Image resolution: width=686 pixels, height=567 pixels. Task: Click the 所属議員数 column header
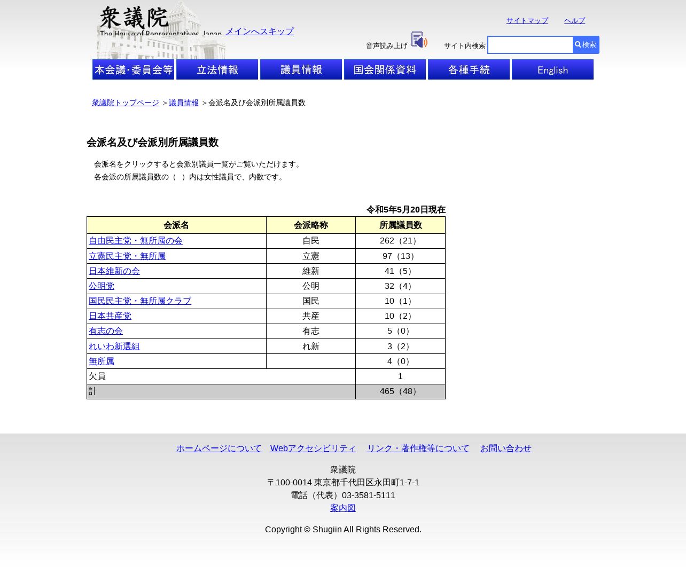tap(401, 225)
